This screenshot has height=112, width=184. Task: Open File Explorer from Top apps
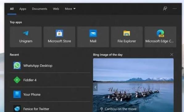[127, 37]
